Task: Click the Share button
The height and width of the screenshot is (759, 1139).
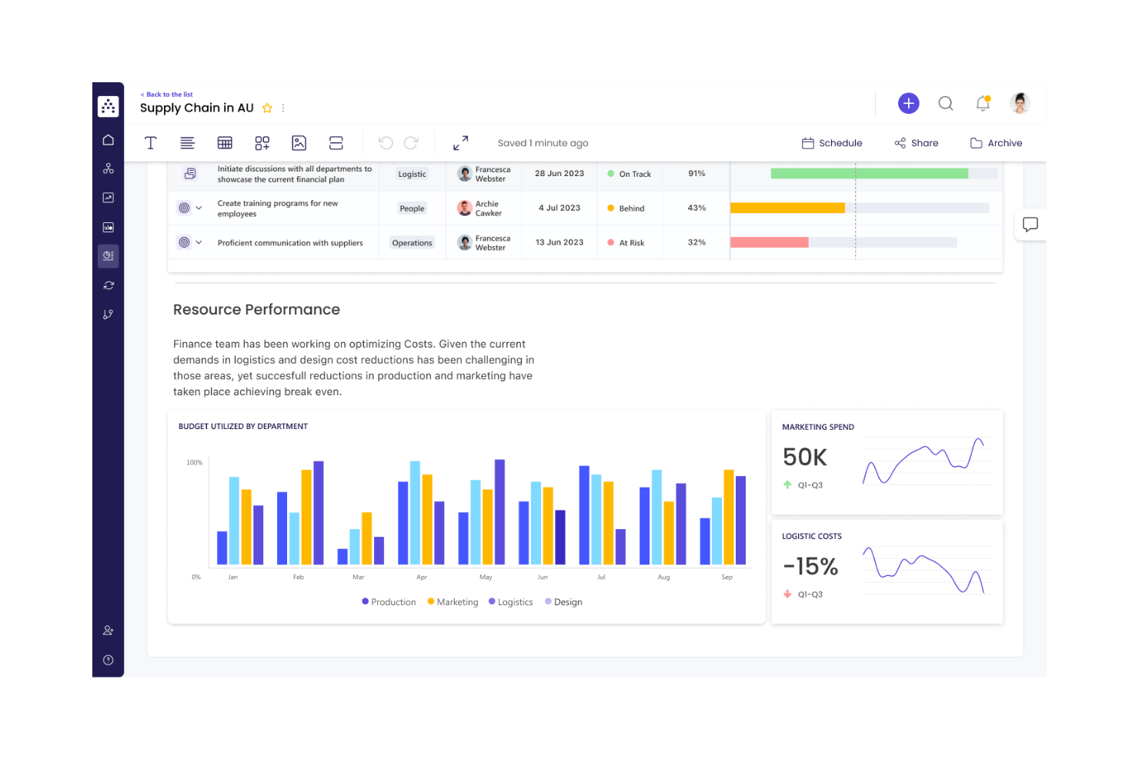Action: (x=916, y=142)
